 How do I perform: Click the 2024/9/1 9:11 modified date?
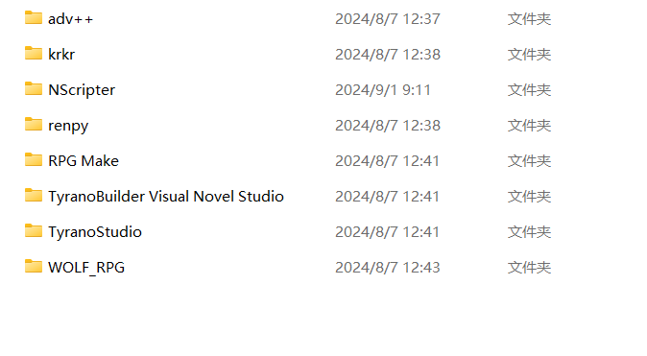383,90
